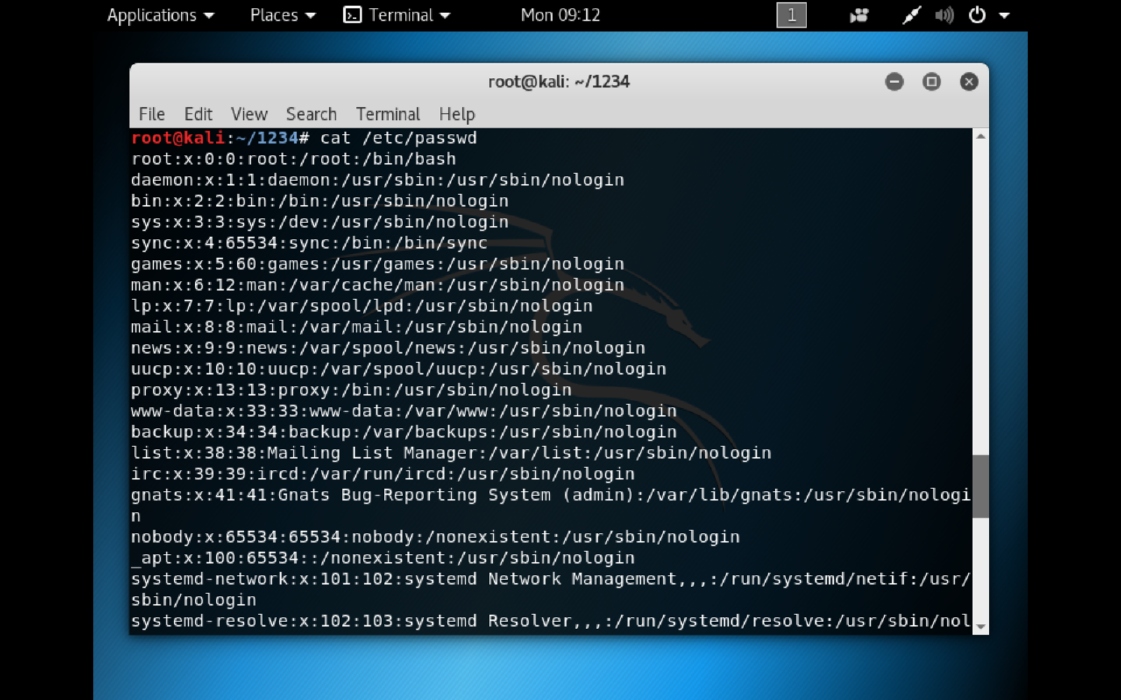Click the Mon 09:12 clock

(x=560, y=15)
